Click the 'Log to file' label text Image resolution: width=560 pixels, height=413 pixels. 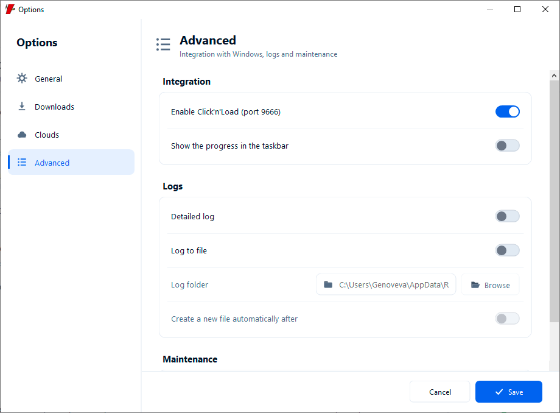click(x=189, y=250)
